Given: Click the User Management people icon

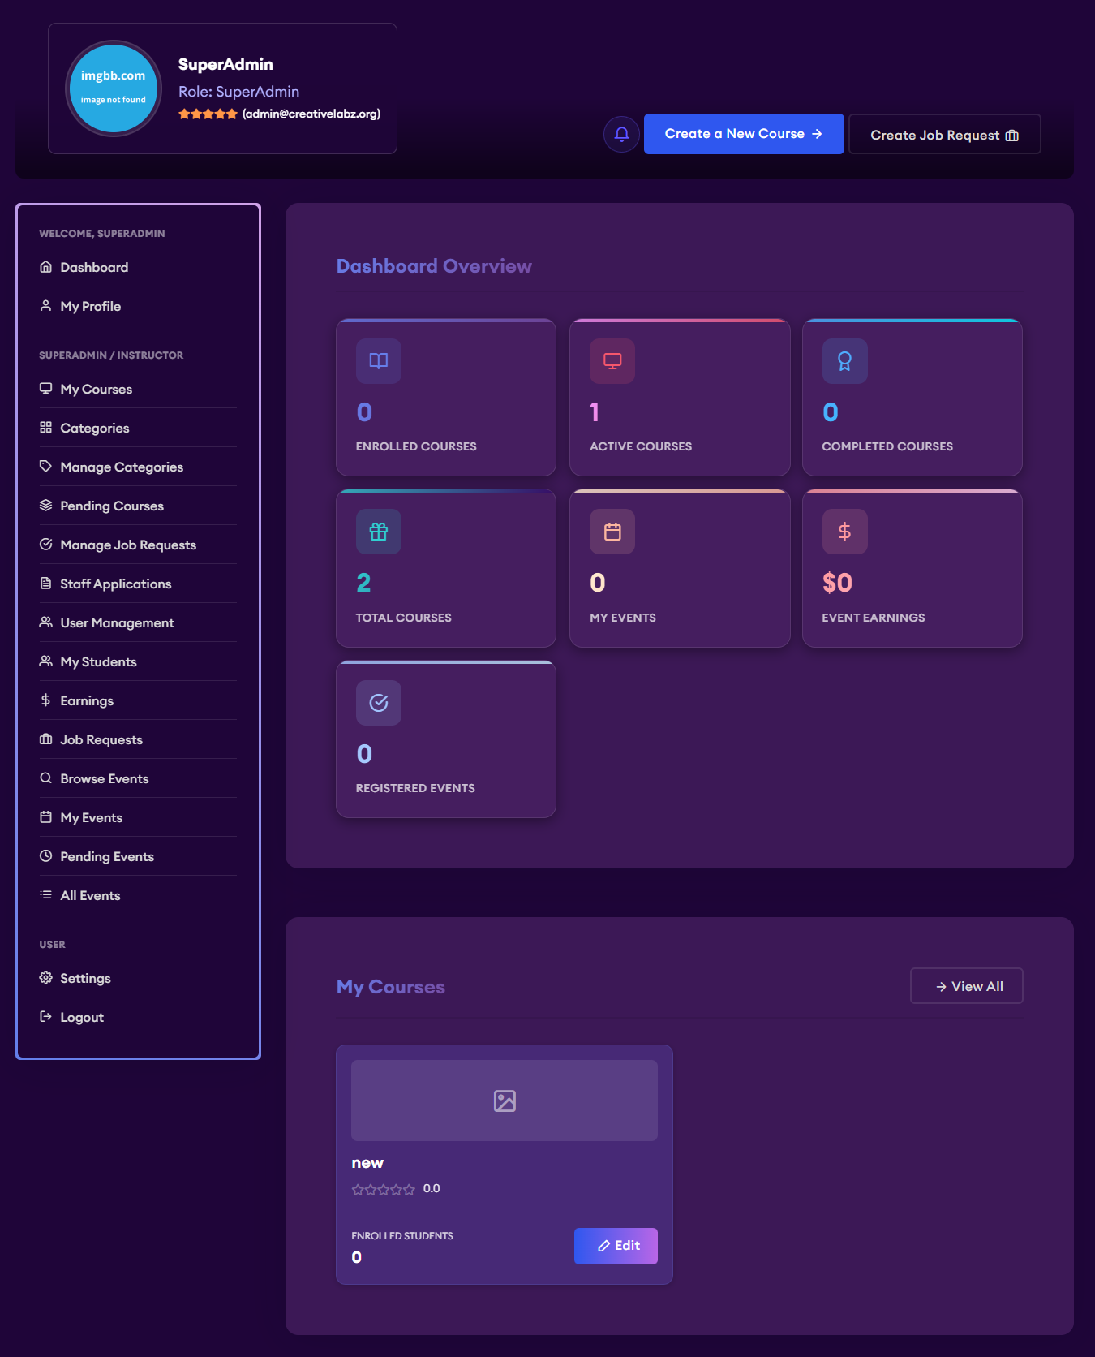Looking at the screenshot, I should (x=46, y=622).
